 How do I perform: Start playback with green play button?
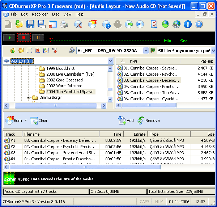click(x=9, y=38)
